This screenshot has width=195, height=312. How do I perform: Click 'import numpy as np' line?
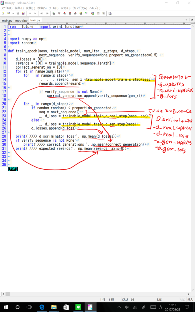[26, 39]
